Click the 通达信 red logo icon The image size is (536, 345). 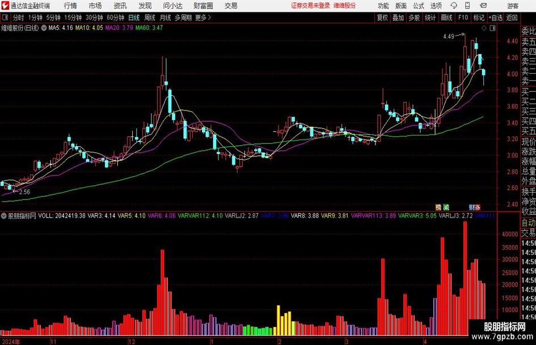click(x=5, y=6)
